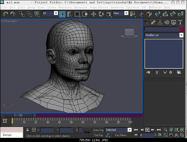Click the Play Animation button
Viewport: 187px width, 142px height.
tap(147, 130)
